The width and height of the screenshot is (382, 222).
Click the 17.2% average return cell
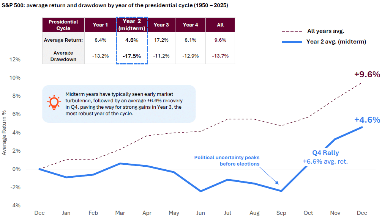point(161,40)
